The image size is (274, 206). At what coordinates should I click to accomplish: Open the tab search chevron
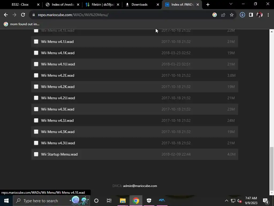[x=231, y=4]
